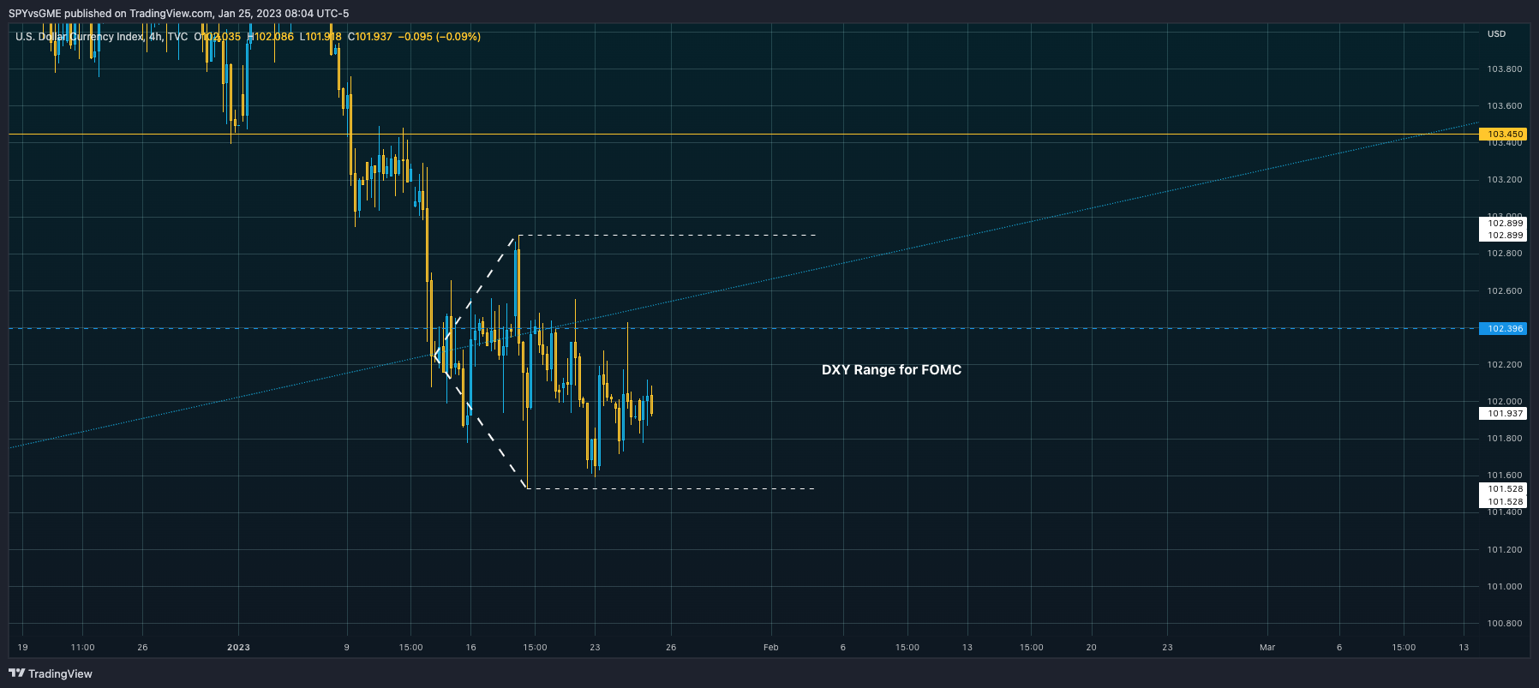Click the 101.800 price axis label
This screenshot has height=688, width=1539.
(x=1505, y=439)
